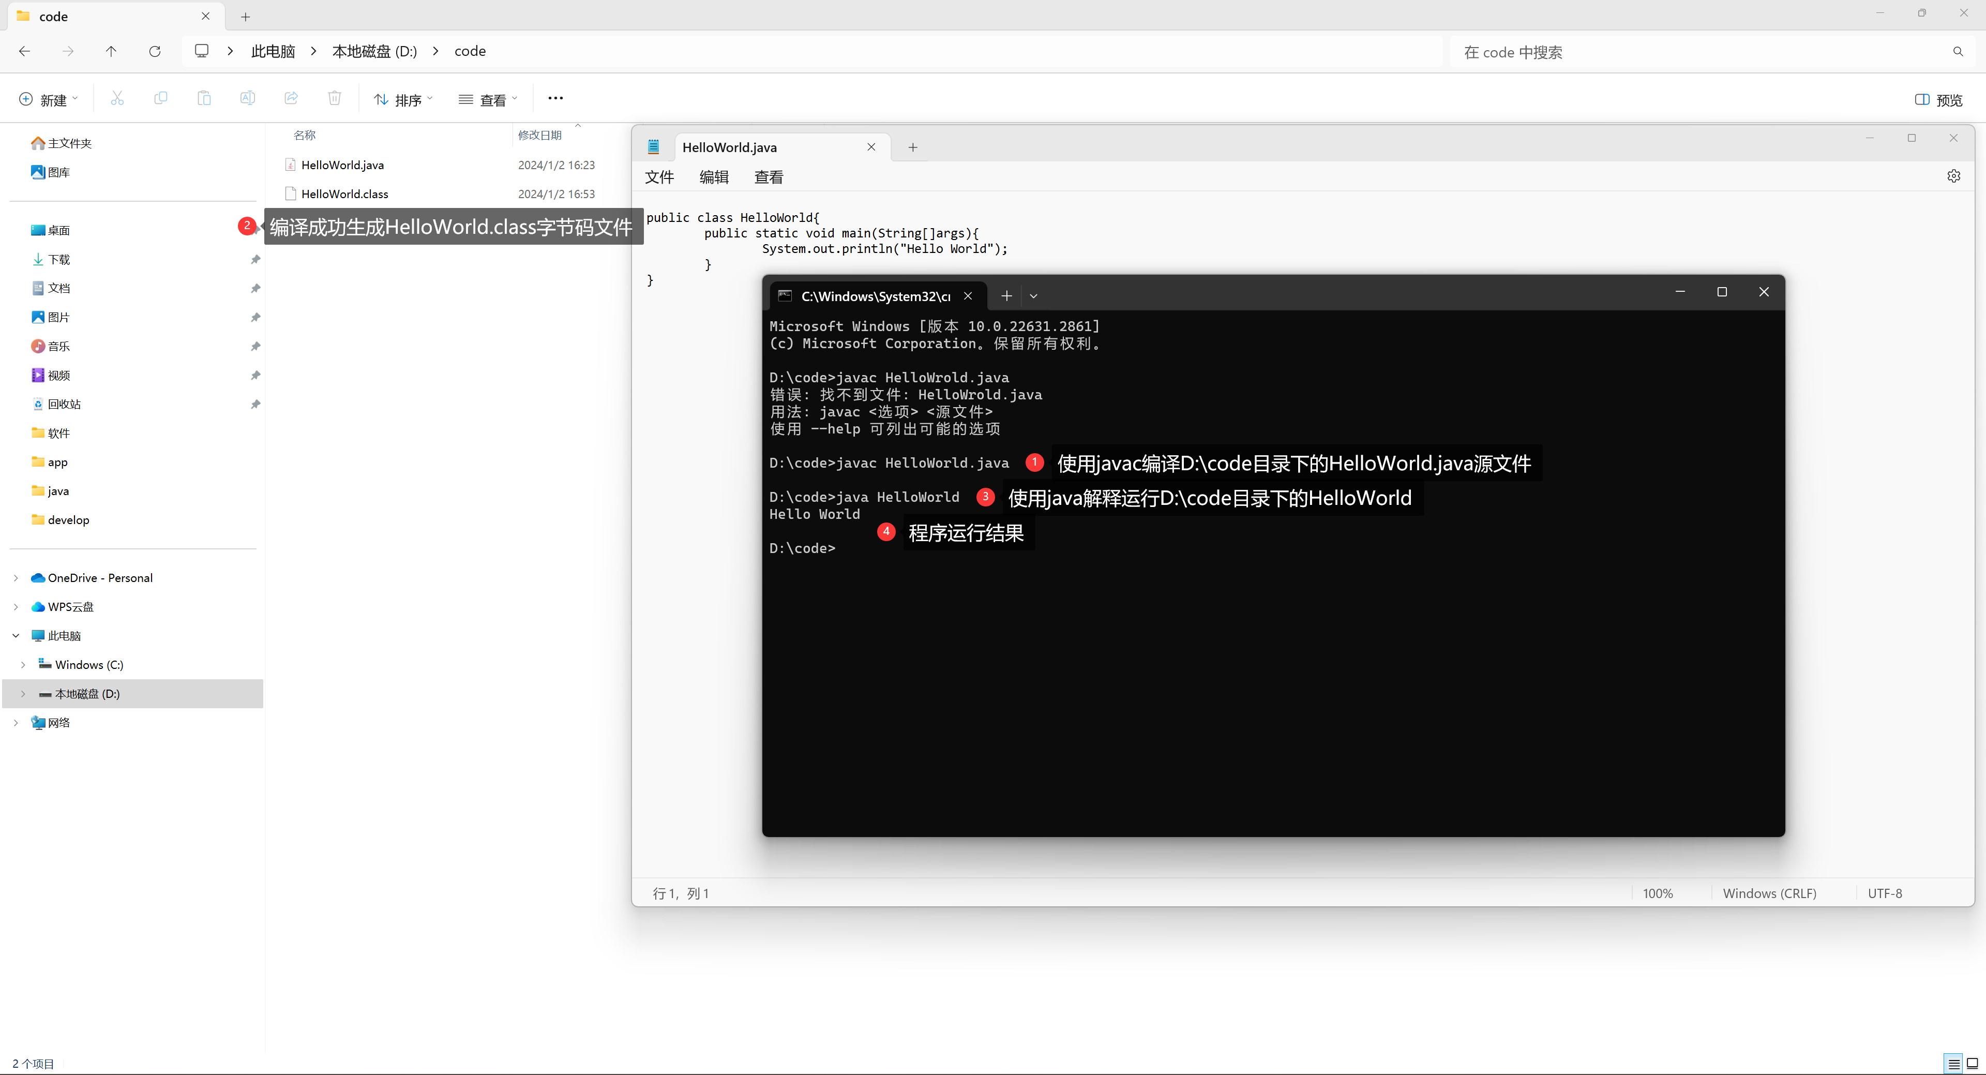Screen dimensions: 1986x1075
Task: Open the 新建 dropdown
Action: 48,99
